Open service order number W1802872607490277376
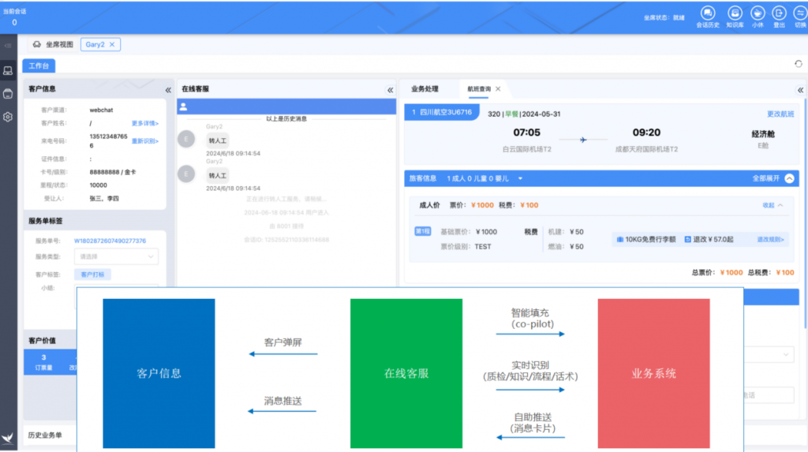Viewport: 808px width, 452px height. [110, 241]
